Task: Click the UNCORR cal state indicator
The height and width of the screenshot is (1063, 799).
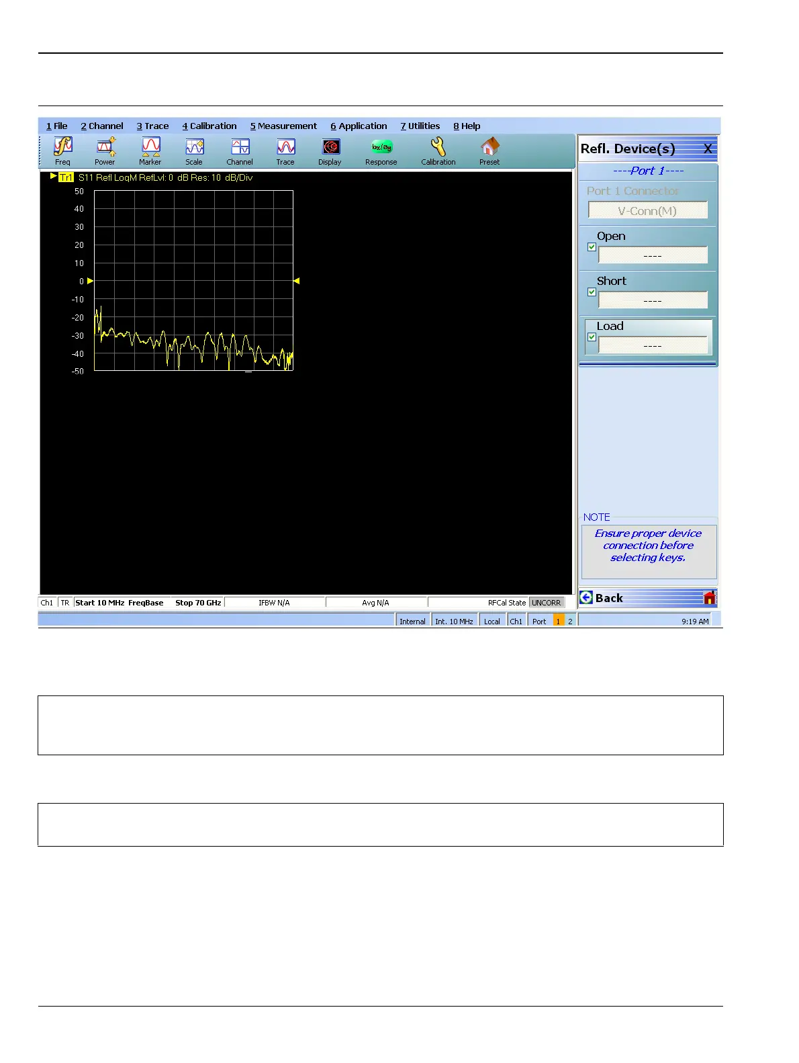Action: click(x=547, y=603)
